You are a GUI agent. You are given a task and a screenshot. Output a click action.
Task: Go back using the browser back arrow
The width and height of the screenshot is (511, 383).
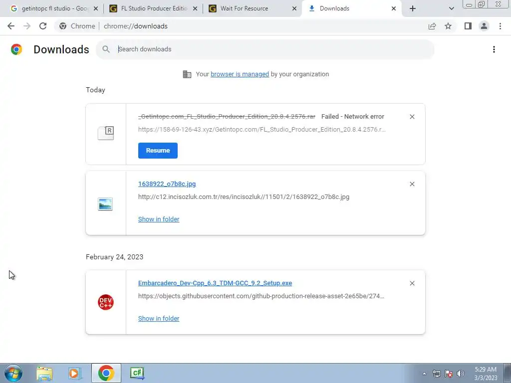click(x=11, y=26)
